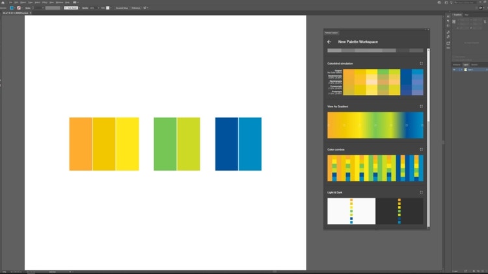Click the white Light preview thumbnail
The width and height of the screenshot is (488, 274).
pyautogui.click(x=351, y=211)
